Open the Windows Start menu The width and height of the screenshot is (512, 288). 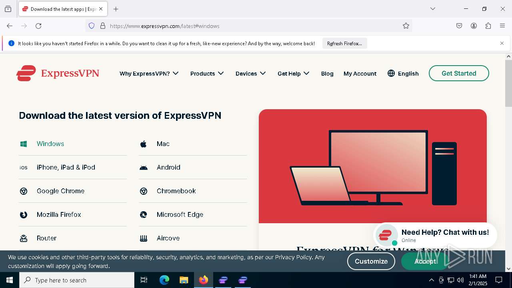pos(10,280)
